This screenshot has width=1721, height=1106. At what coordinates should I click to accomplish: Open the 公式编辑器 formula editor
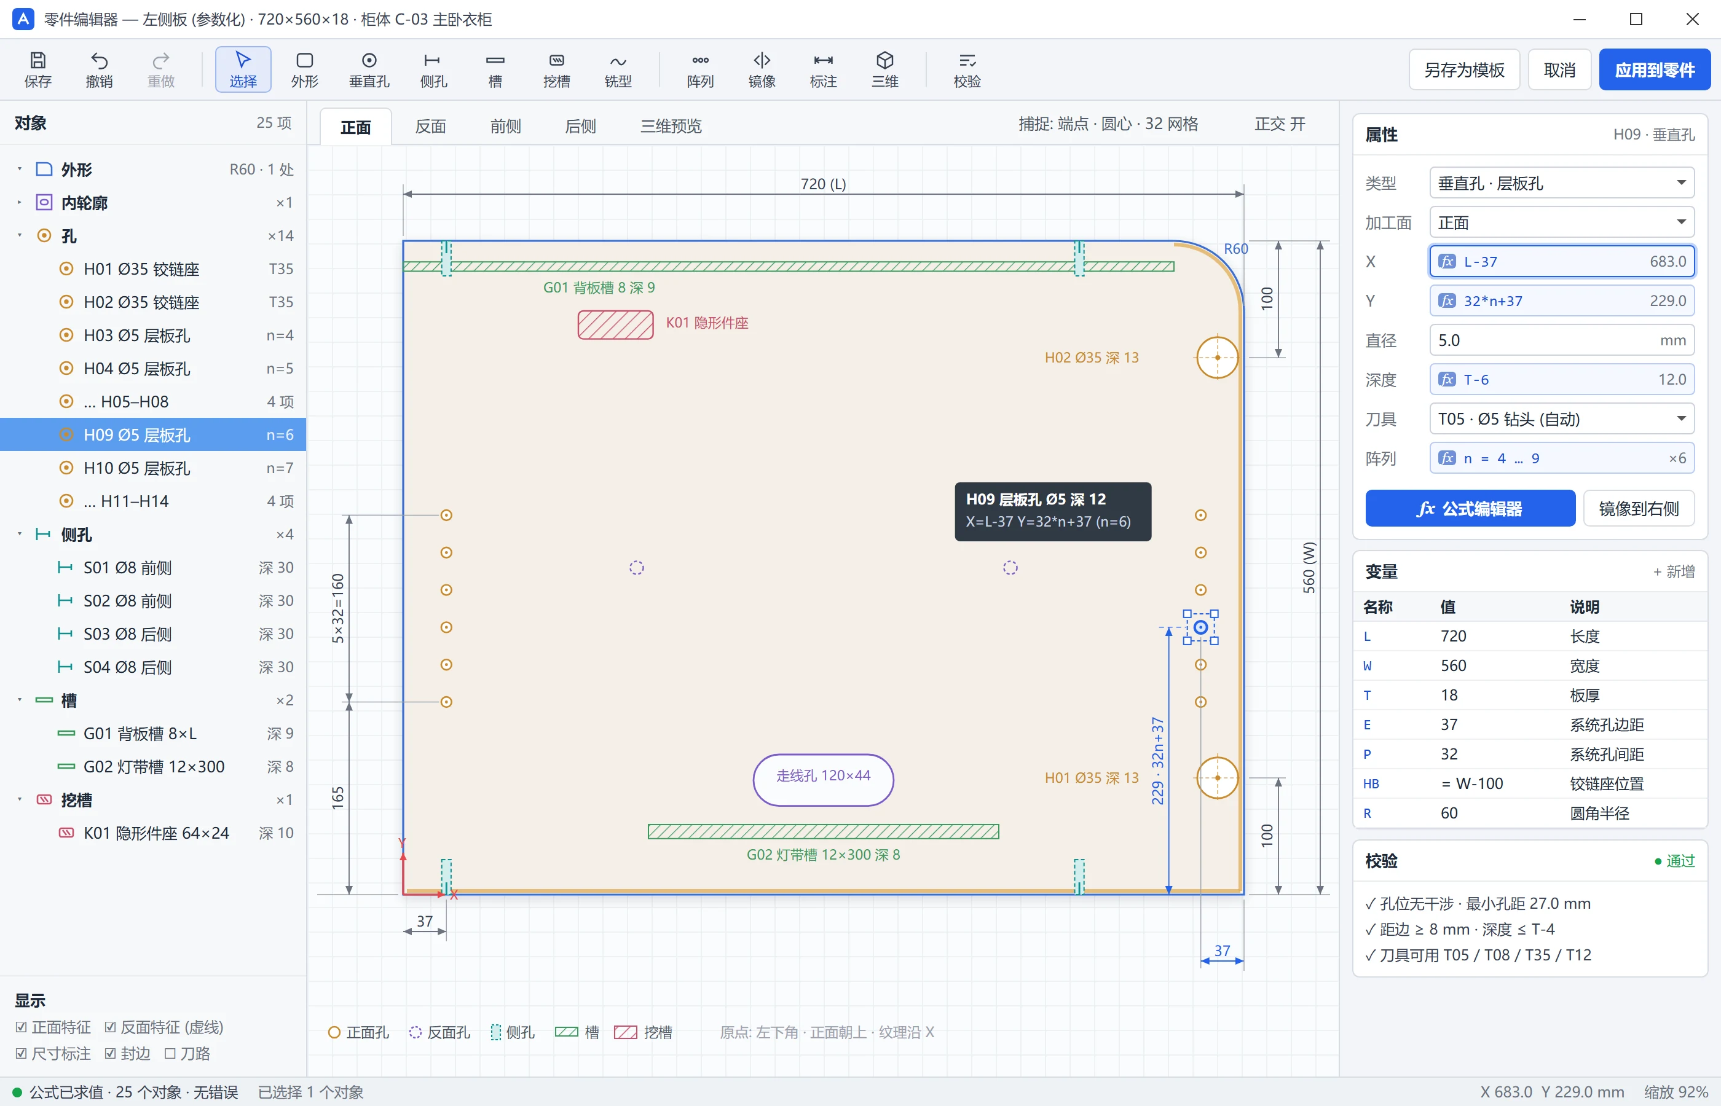(x=1470, y=509)
